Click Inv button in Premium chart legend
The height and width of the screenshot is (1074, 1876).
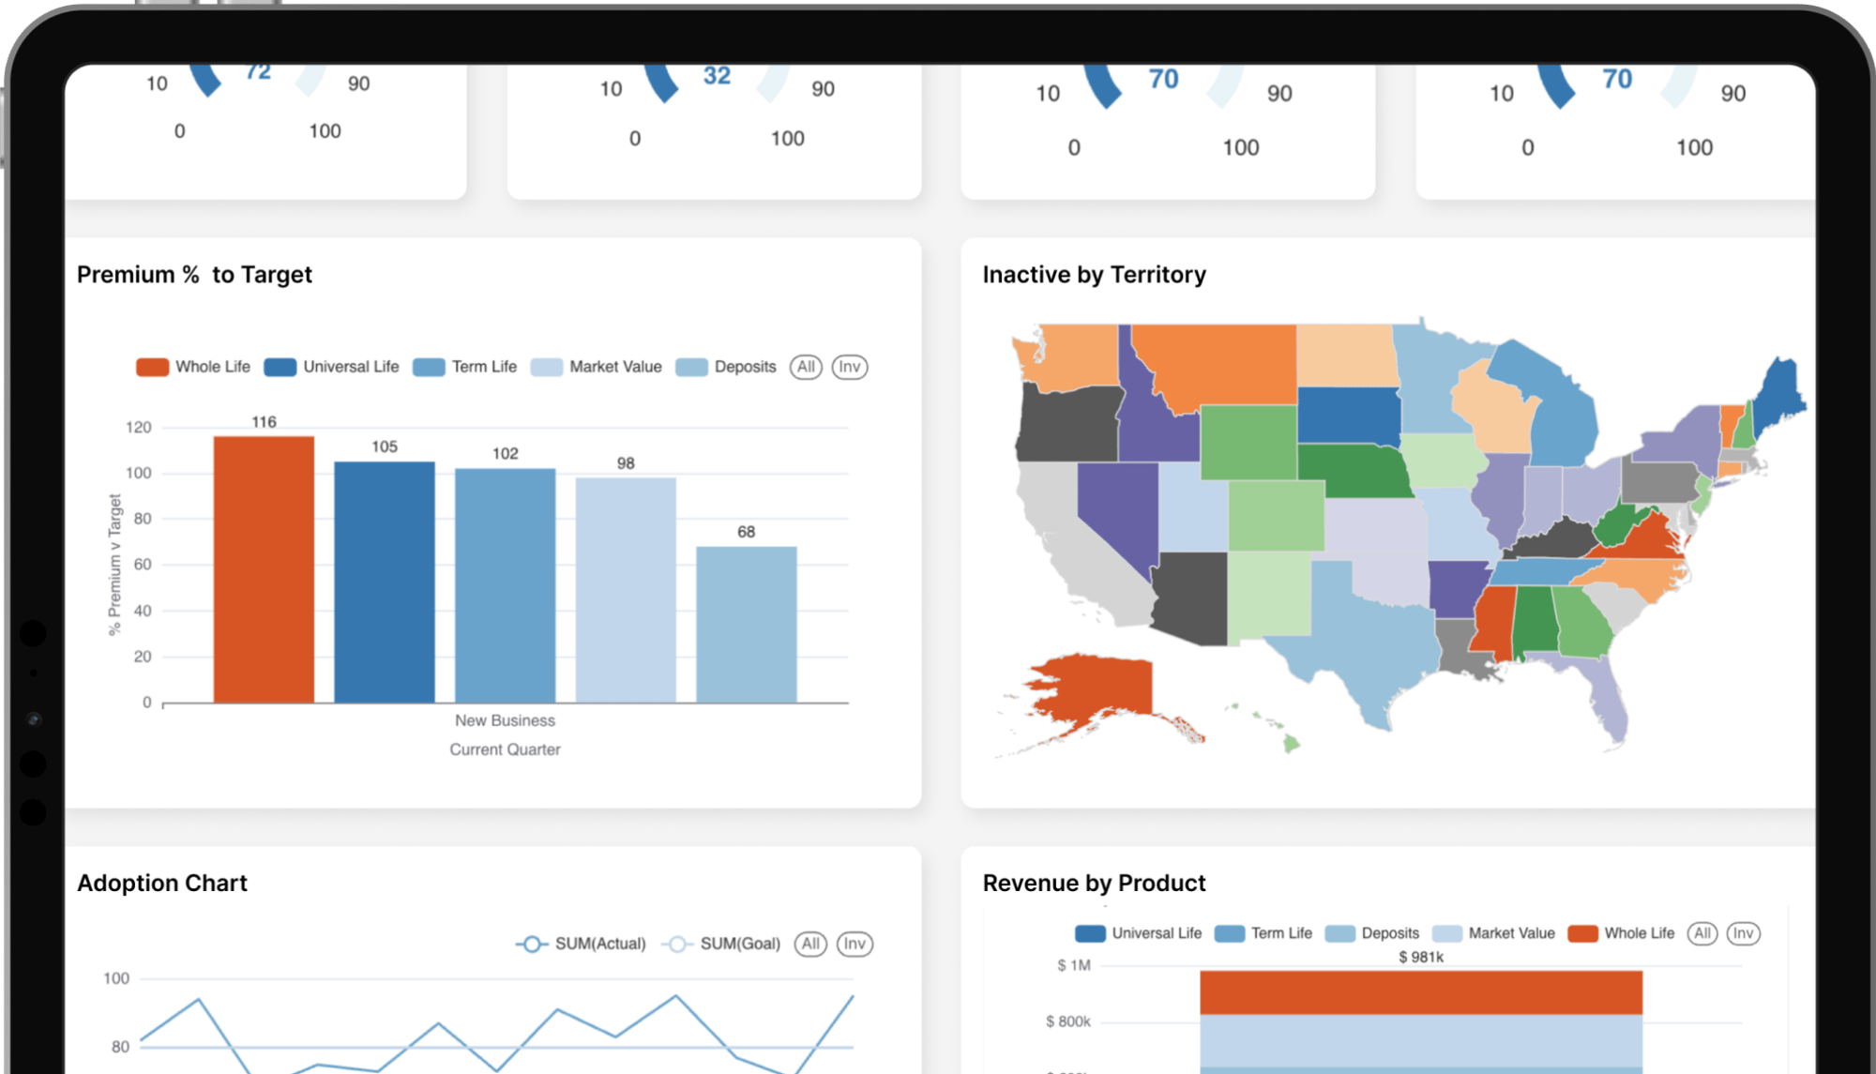[x=850, y=367]
